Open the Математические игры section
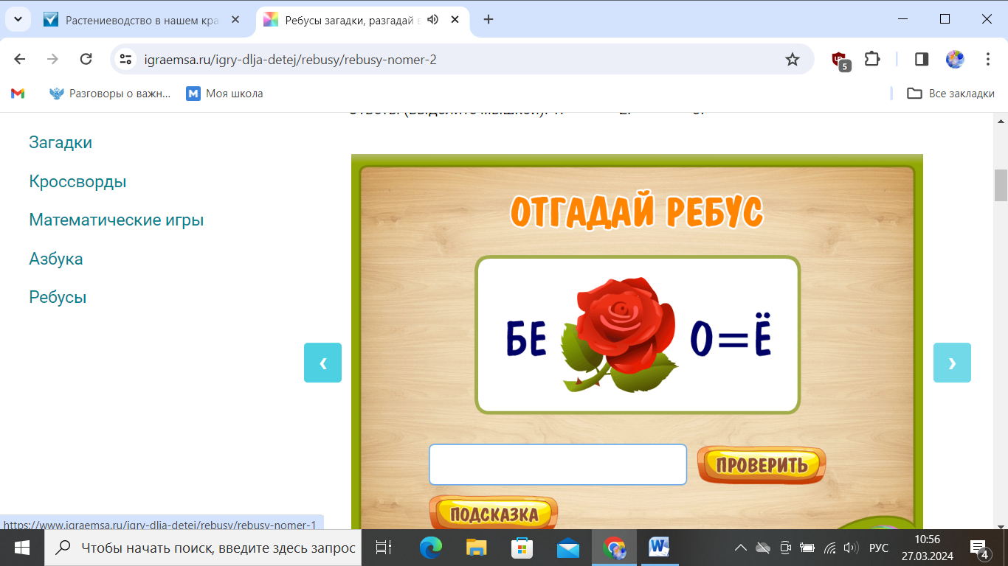The height and width of the screenshot is (566, 1008). point(117,220)
